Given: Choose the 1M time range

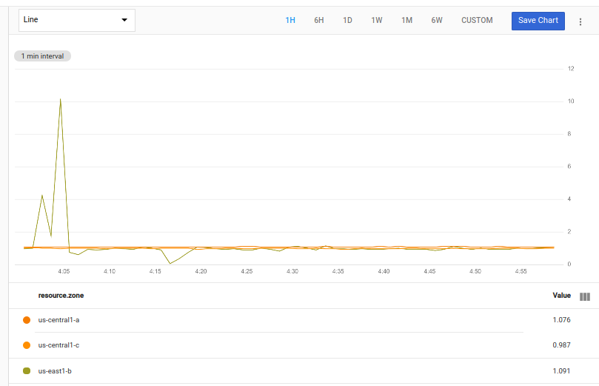Looking at the screenshot, I should [406, 21].
